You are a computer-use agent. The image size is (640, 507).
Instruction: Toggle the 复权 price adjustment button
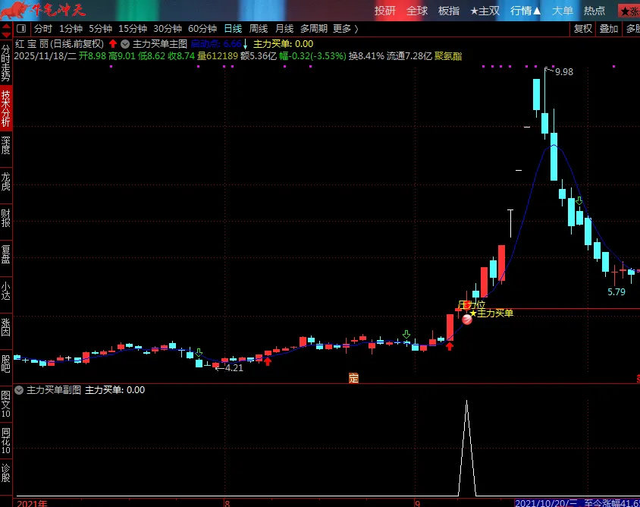point(582,29)
